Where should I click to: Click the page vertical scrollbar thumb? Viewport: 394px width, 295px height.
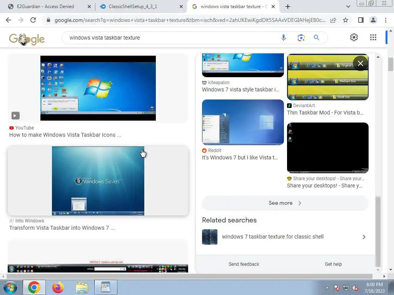tap(391, 65)
